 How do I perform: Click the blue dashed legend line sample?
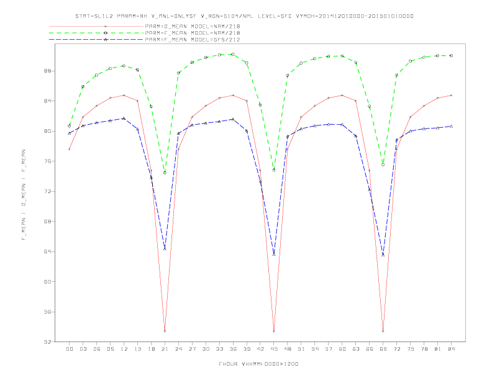tap(96, 40)
